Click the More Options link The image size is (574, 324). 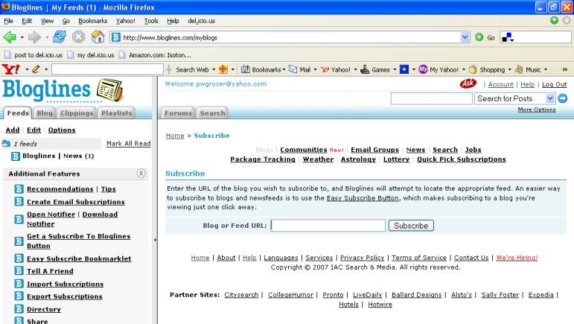[x=537, y=109]
